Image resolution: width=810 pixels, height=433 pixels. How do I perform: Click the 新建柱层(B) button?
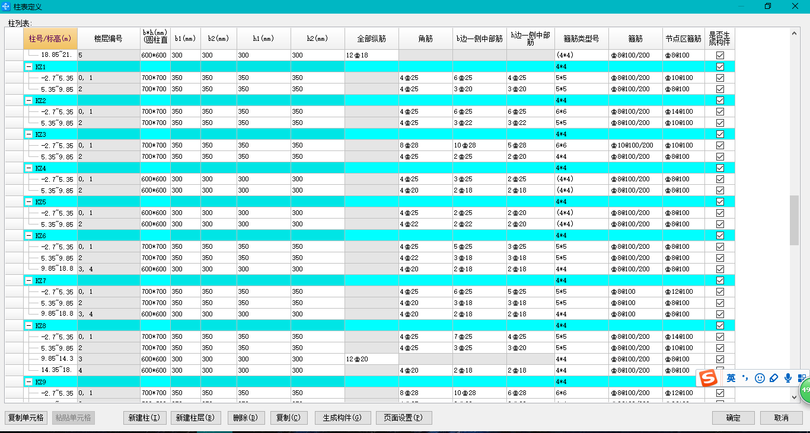click(x=196, y=418)
